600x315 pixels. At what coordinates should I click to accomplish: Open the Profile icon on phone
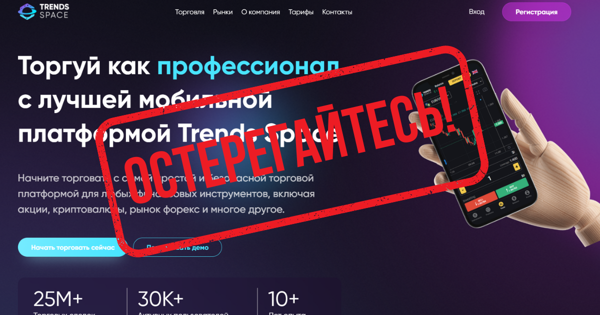point(527,194)
